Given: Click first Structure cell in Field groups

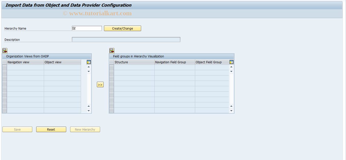Looking at the screenshot, I should point(134,67).
